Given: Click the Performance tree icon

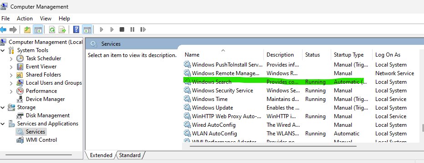Looking at the screenshot, I should 20,91.
